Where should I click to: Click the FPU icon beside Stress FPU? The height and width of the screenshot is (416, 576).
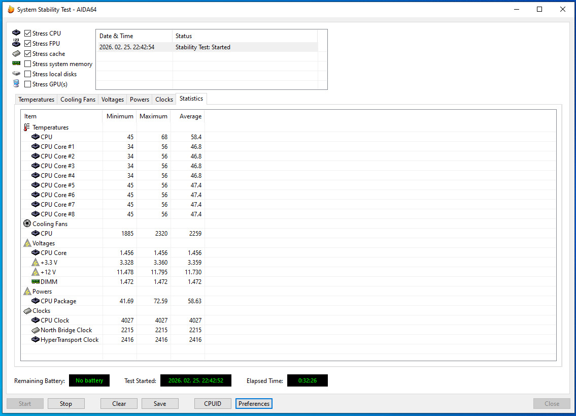16,43
